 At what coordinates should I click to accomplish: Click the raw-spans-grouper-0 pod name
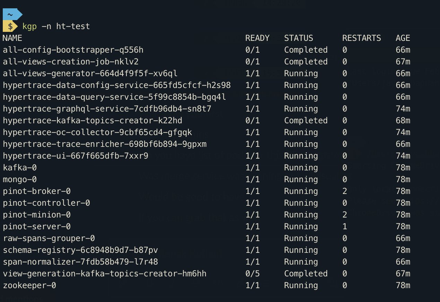click(x=49, y=238)
